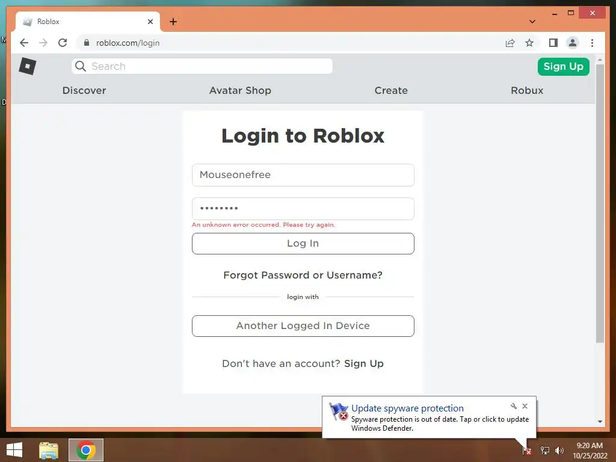Image resolution: width=616 pixels, height=462 pixels.
Task: Go back using the browser back arrow
Action: (x=24, y=43)
